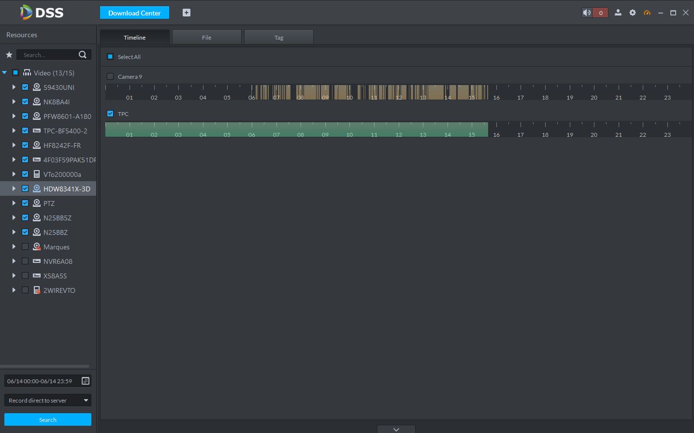Click the camera icon of PFW8601-A180
This screenshot has height=433, width=694.
click(37, 116)
